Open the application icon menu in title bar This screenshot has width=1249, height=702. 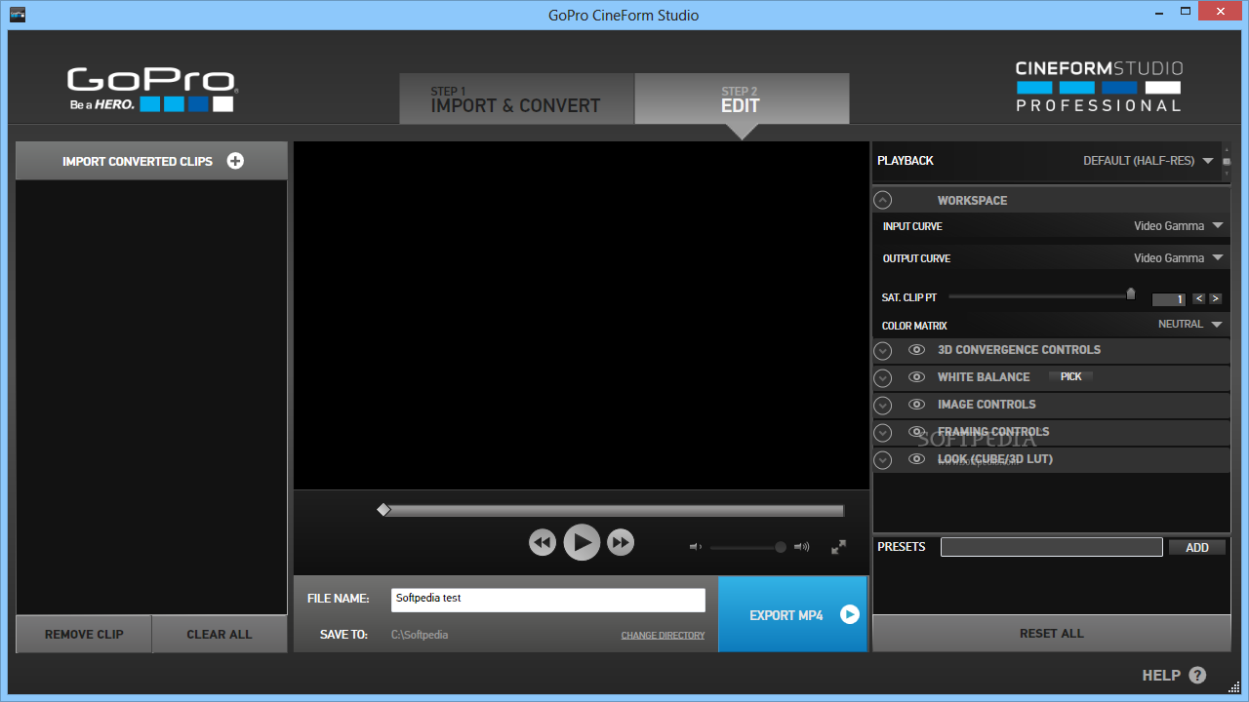pos(17,15)
